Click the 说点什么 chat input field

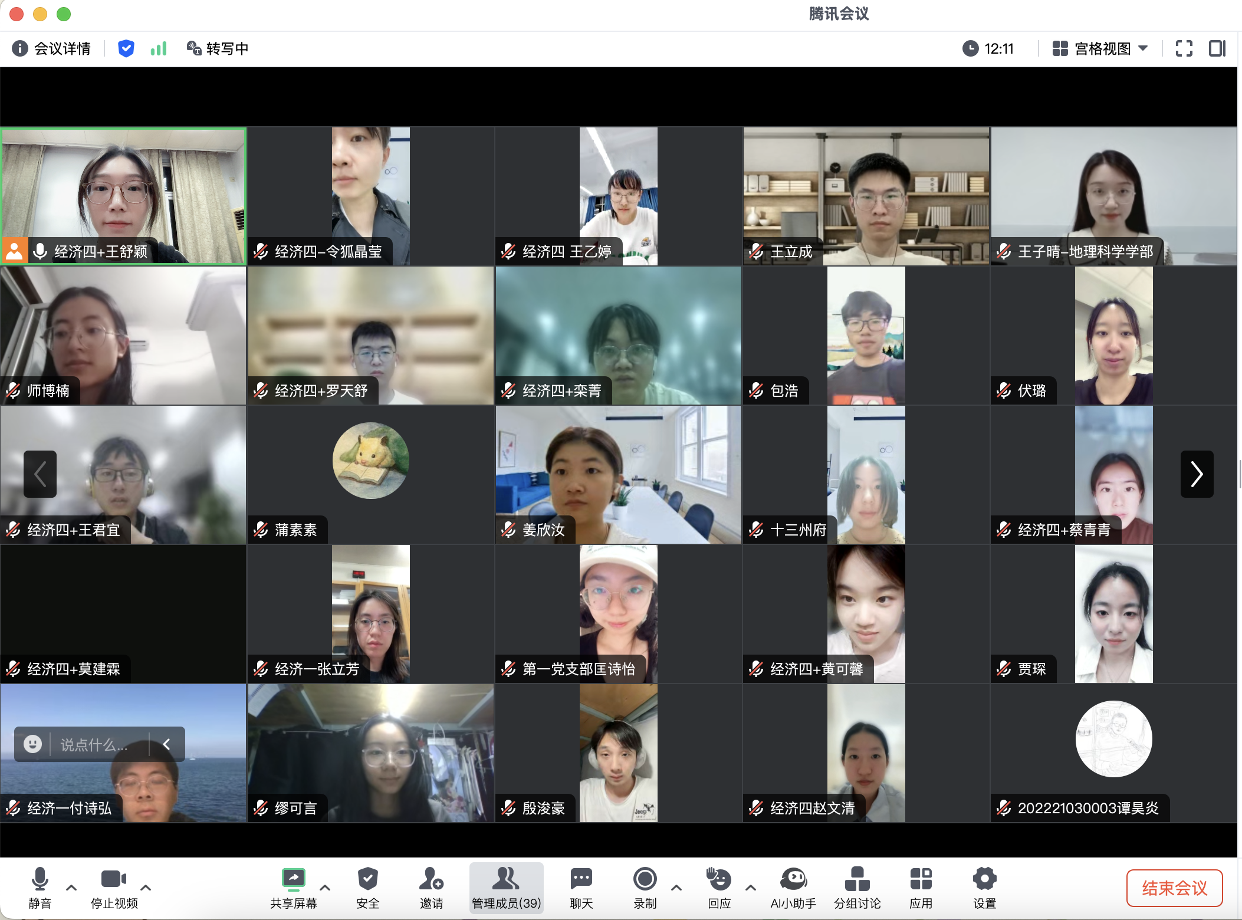pyautogui.click(x=94, y=744)
